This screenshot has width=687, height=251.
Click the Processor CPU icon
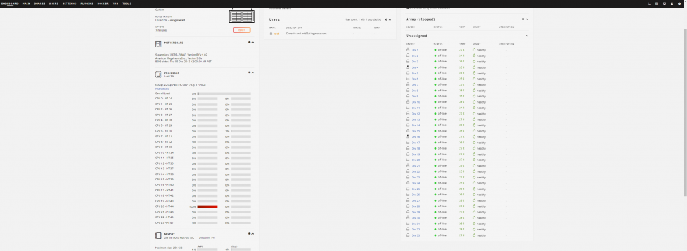tap(158, 74)
